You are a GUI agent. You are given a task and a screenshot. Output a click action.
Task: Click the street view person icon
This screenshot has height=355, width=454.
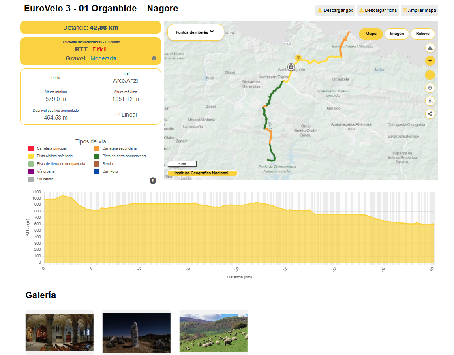(x=430, y=101)
